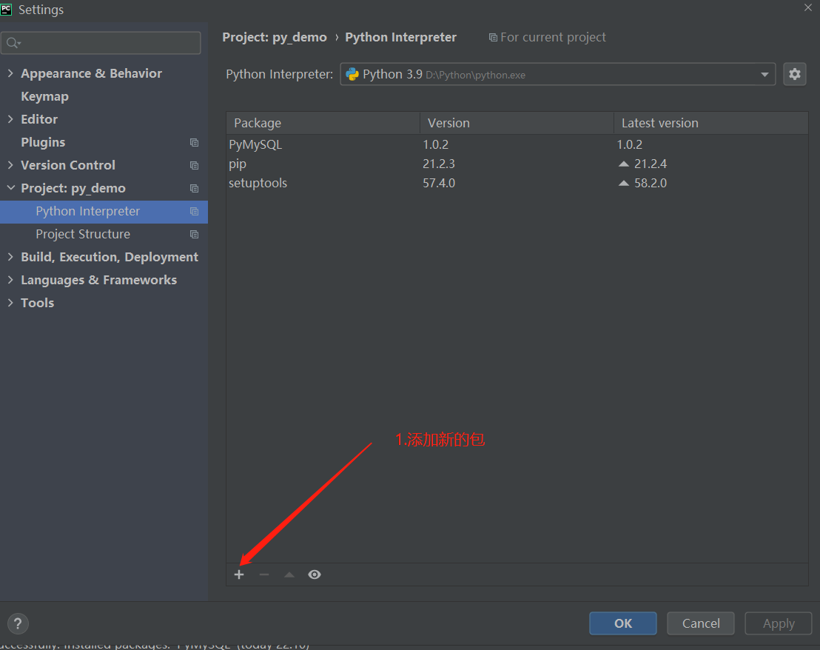Click the Apply button
Viewport: 820px width, 650px height.
(778, 623)
